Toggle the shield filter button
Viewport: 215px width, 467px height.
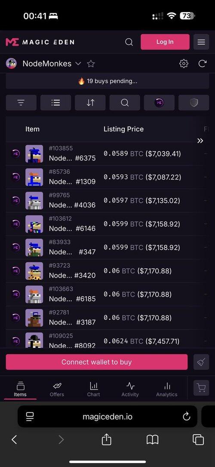[x=193, y=103]
